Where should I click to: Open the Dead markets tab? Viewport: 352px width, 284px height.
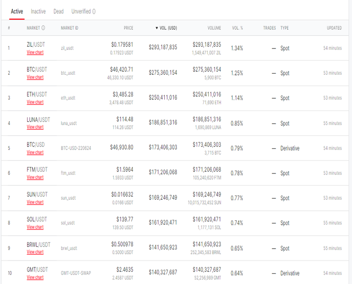coord(58,12)
